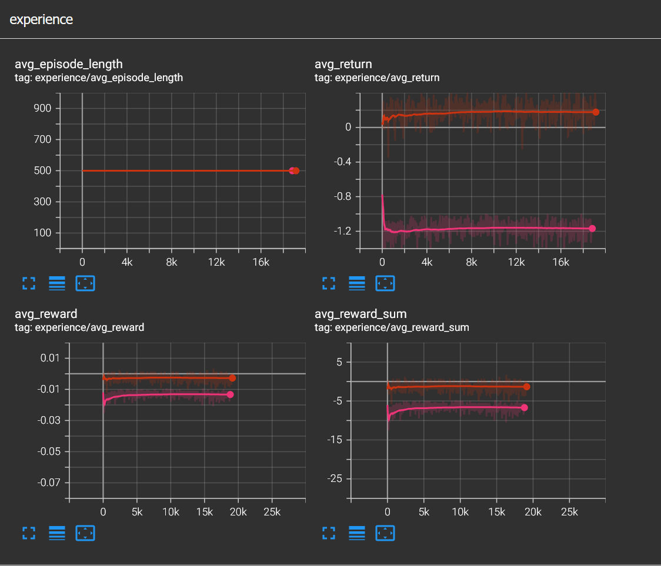Click the orange end point on avg_return curve
661x566 pixels.
click(x=596, y=112)
